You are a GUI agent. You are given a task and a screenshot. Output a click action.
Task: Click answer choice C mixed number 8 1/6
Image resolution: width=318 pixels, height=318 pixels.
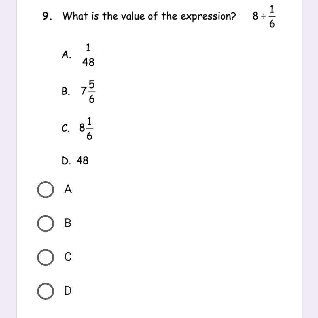click(86, 128)
